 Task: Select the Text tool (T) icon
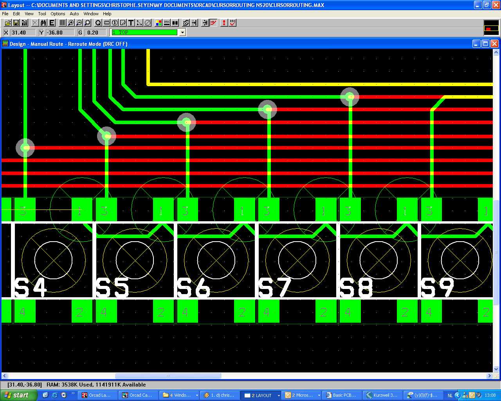(x=131, y=23)
